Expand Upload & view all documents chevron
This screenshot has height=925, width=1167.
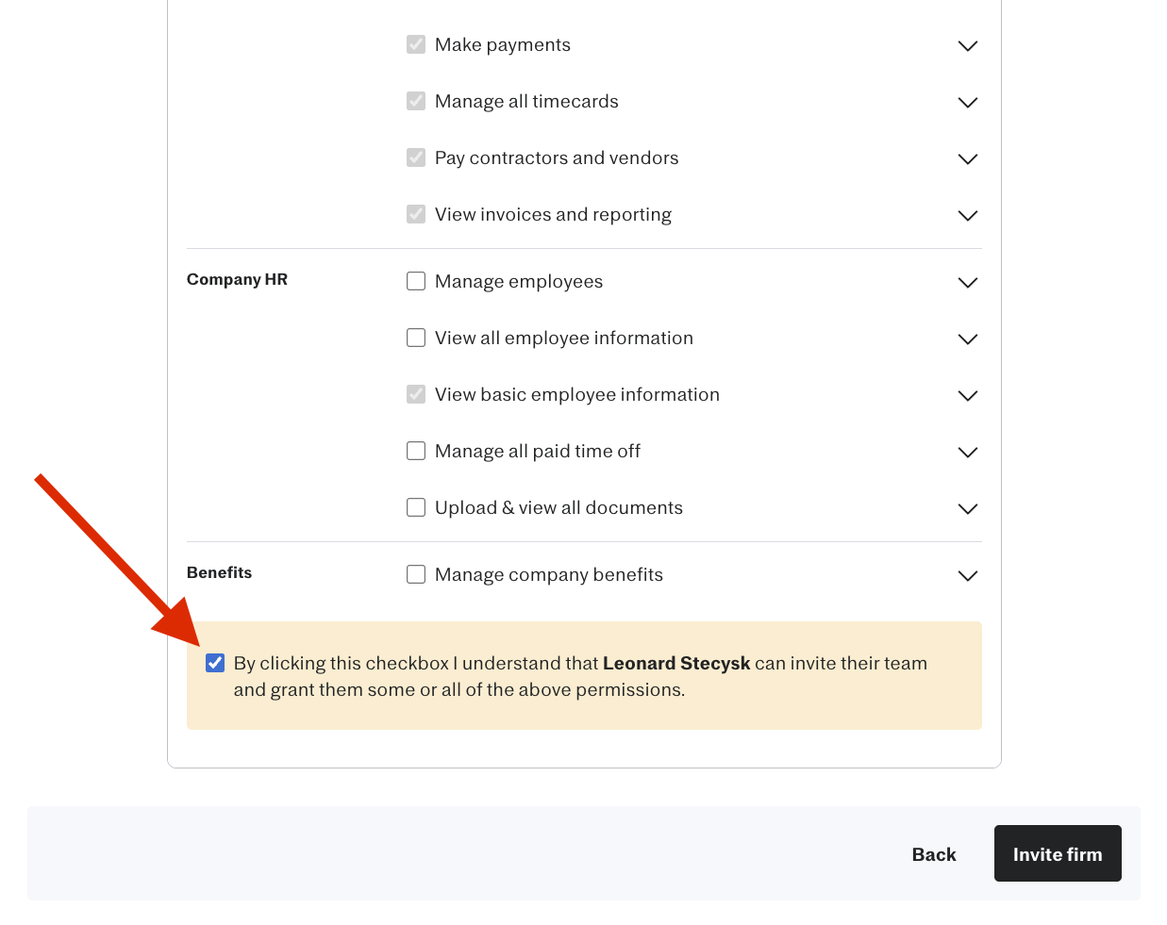[x=967, y=508]
